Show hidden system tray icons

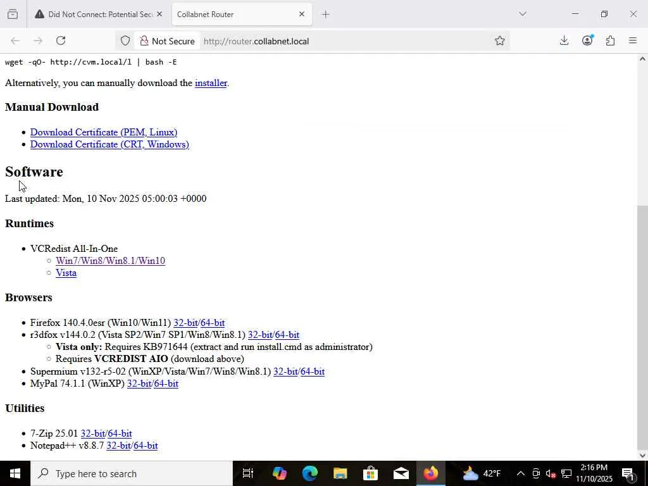[521, 473]
